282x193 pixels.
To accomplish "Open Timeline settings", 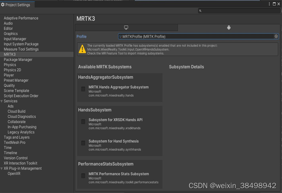I will click(x=11, y=153).
